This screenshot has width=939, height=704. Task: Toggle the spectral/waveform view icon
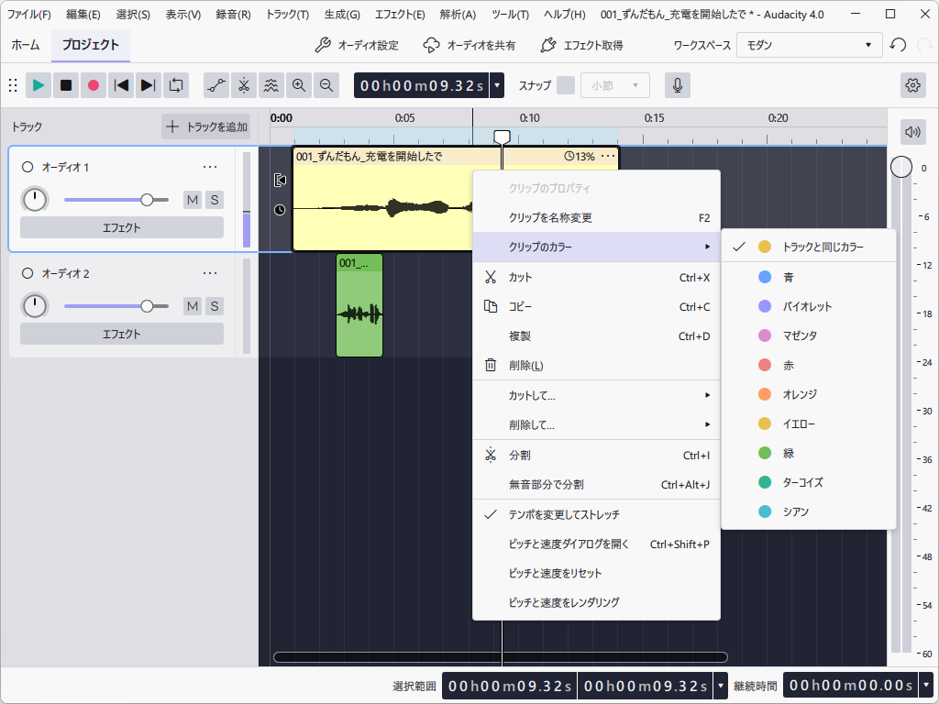(271, 85)
